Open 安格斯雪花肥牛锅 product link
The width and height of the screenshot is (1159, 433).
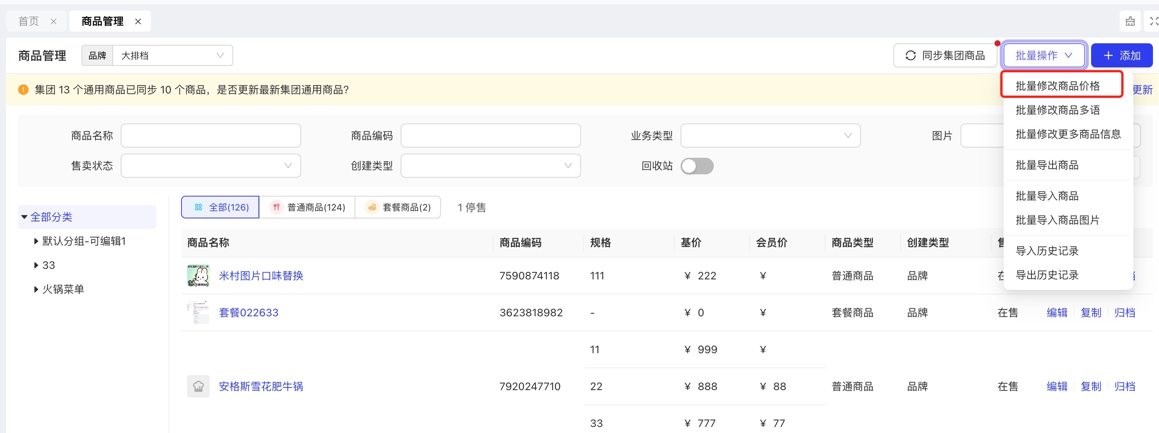(261, 386)
